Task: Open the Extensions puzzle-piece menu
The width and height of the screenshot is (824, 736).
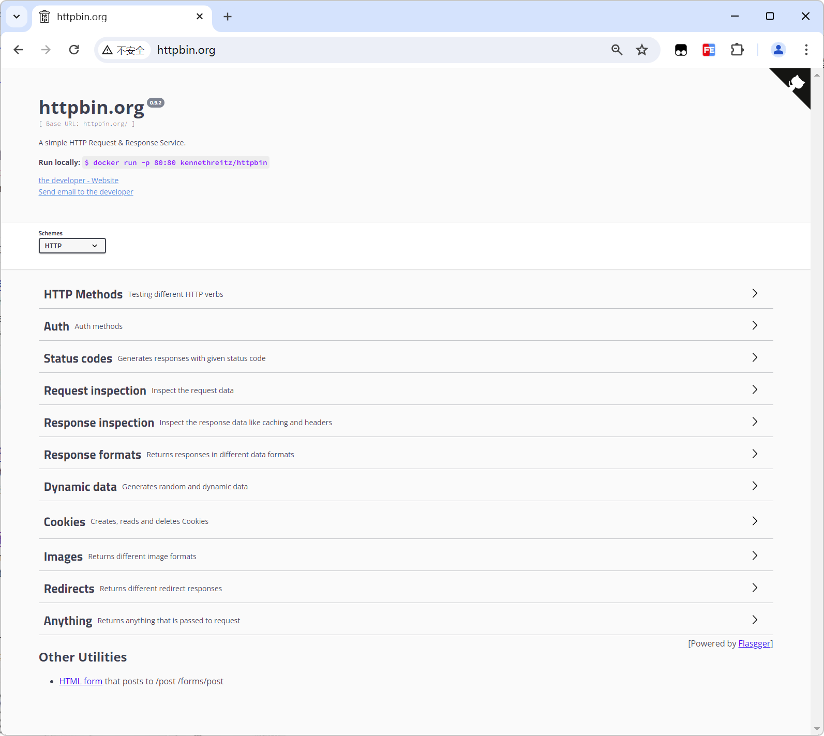Action: click(x=737, y=50)
